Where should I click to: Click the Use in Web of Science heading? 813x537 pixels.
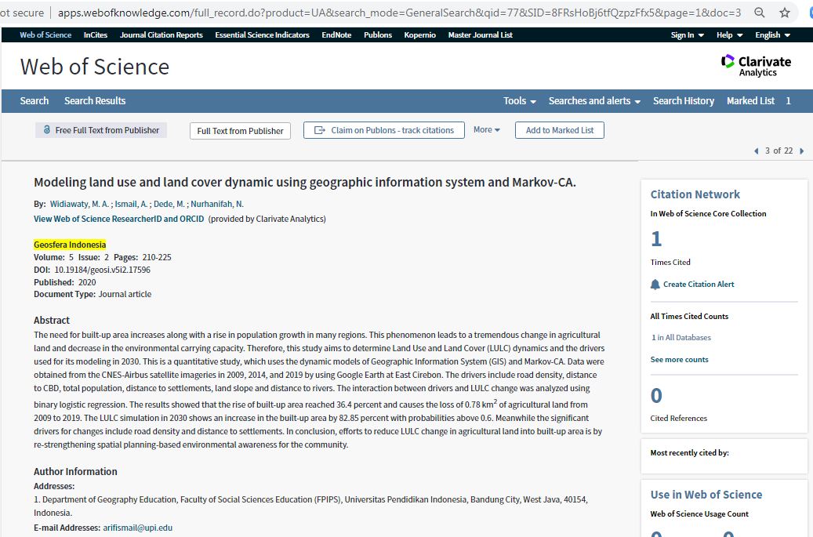706,495
